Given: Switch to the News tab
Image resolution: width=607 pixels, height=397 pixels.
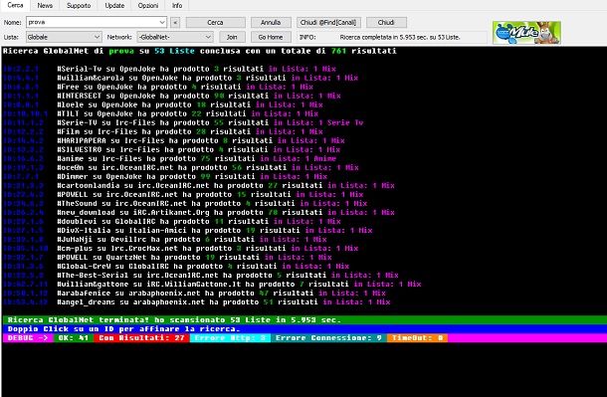Looking at the screenshot, I should click(45, 5).
